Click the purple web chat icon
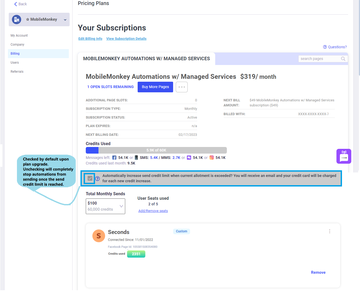 (x=189, y=158)
